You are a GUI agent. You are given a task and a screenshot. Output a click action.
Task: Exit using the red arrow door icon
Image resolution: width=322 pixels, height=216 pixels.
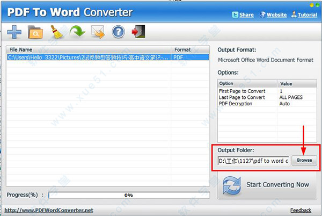(138, 33)
